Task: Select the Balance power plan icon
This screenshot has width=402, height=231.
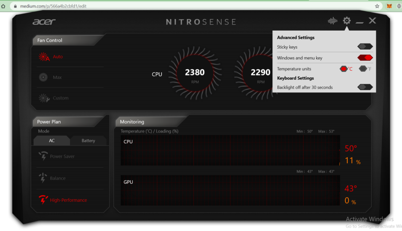Action: (43, 178)
